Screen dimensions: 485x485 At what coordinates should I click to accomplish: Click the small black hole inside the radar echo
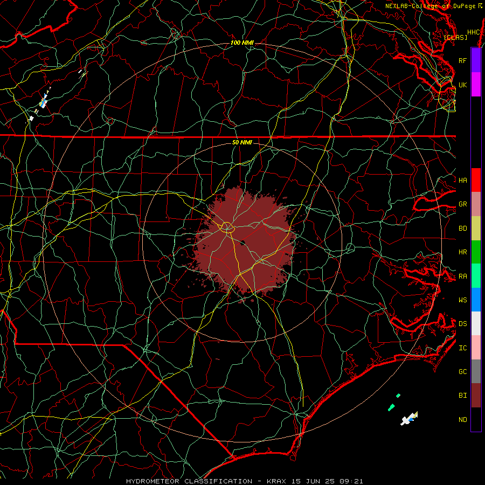pyautogui.click(x=242, y=243)
